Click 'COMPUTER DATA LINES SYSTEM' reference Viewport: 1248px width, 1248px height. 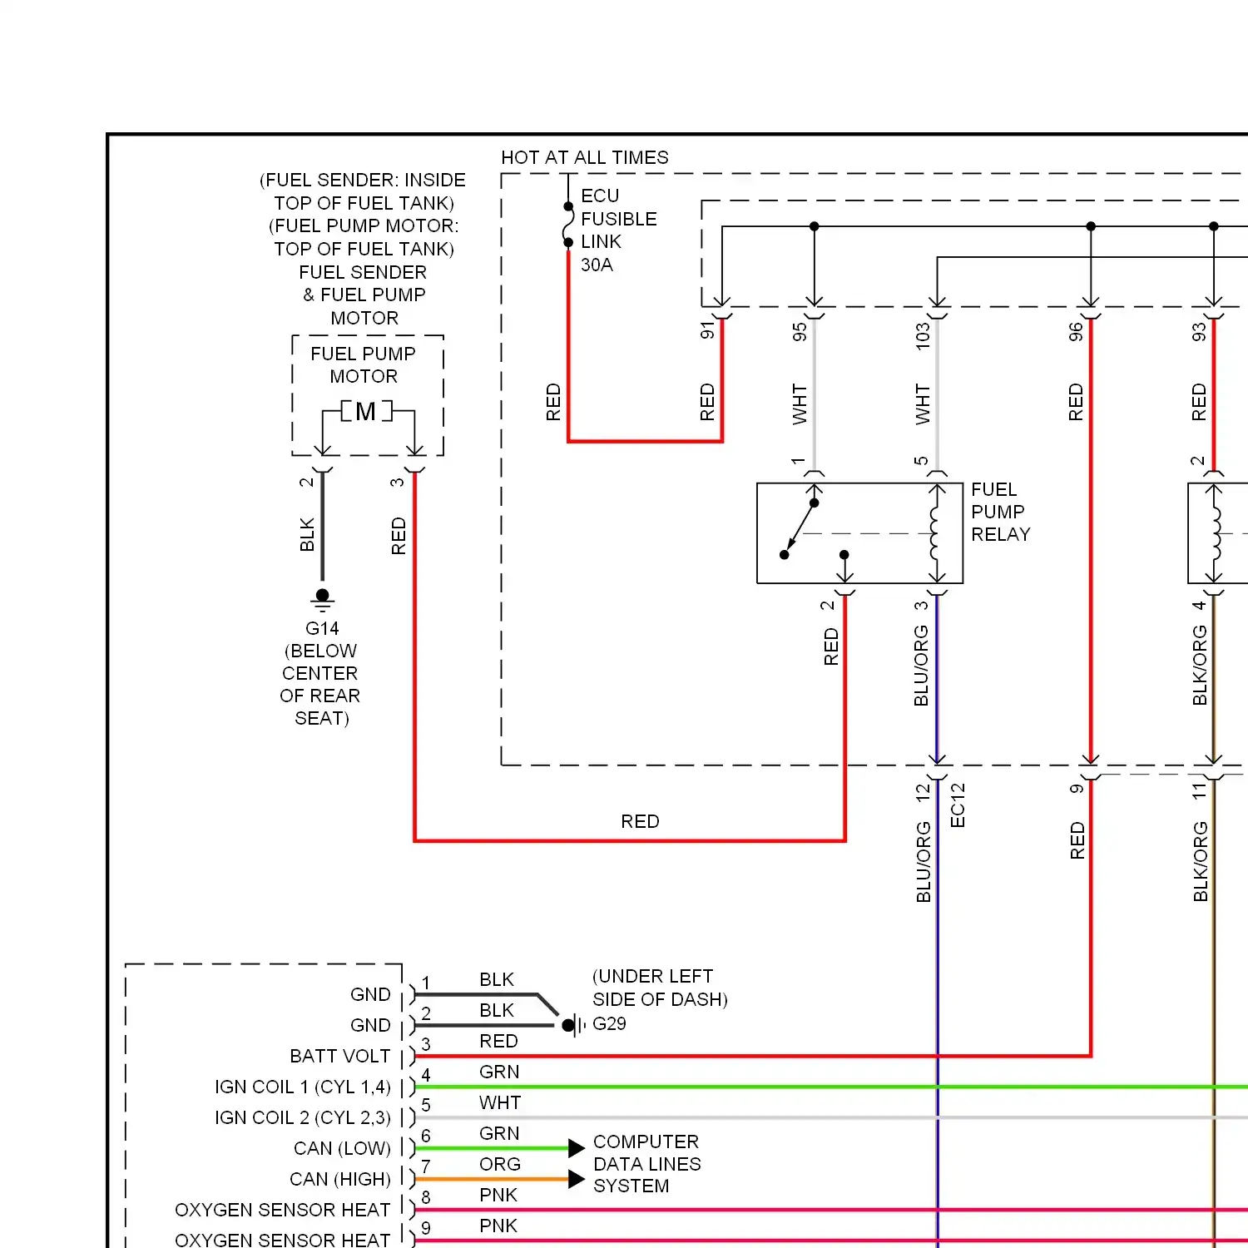646,1163
